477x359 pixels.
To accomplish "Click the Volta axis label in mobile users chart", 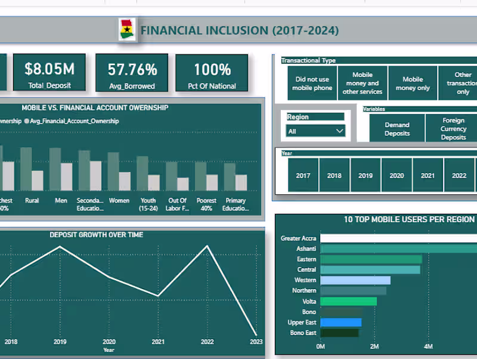I will tap(308, 301).
